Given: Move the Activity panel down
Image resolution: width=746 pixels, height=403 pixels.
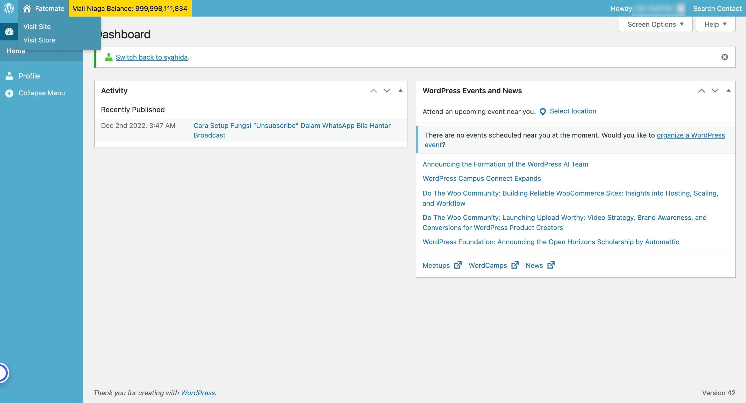Looking at the screenshot, I should coord(387,91).
